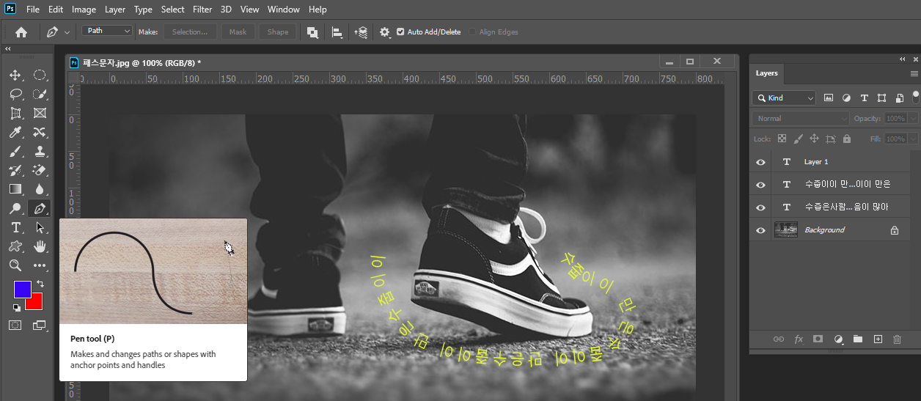
Task: Open path operations in options bar
Action: (x=312, y=32)
